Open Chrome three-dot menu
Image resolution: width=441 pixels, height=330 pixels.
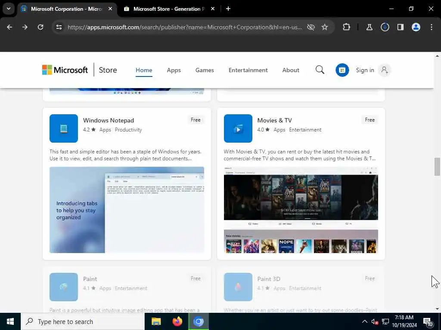click(x=431, y=27)
